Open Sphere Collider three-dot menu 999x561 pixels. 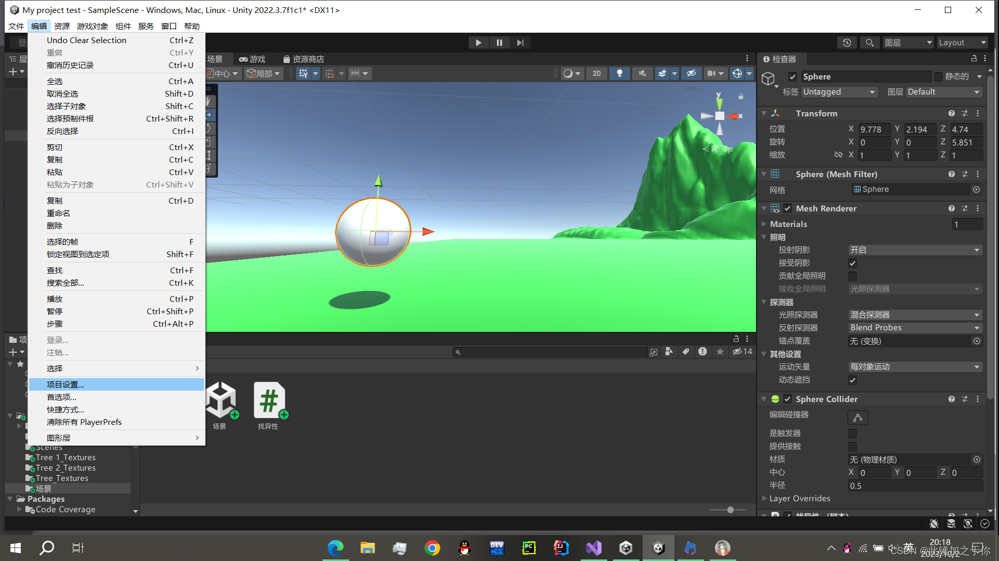point(978,399)
